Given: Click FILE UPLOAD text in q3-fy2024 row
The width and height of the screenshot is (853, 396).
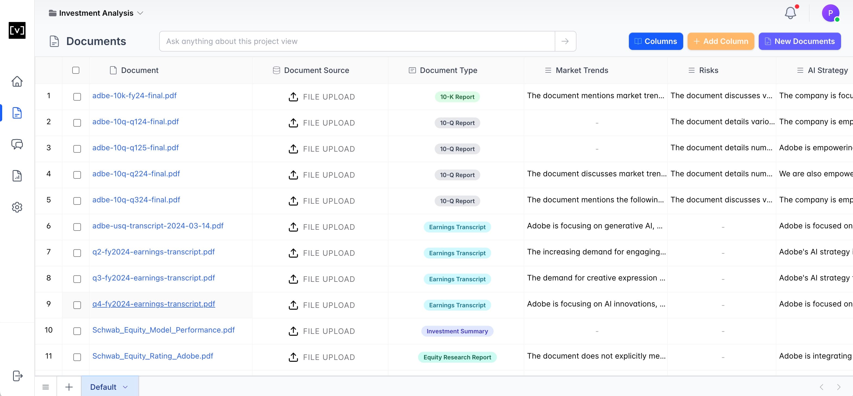Looking at the screenshot, I should [x=329, y=279].
